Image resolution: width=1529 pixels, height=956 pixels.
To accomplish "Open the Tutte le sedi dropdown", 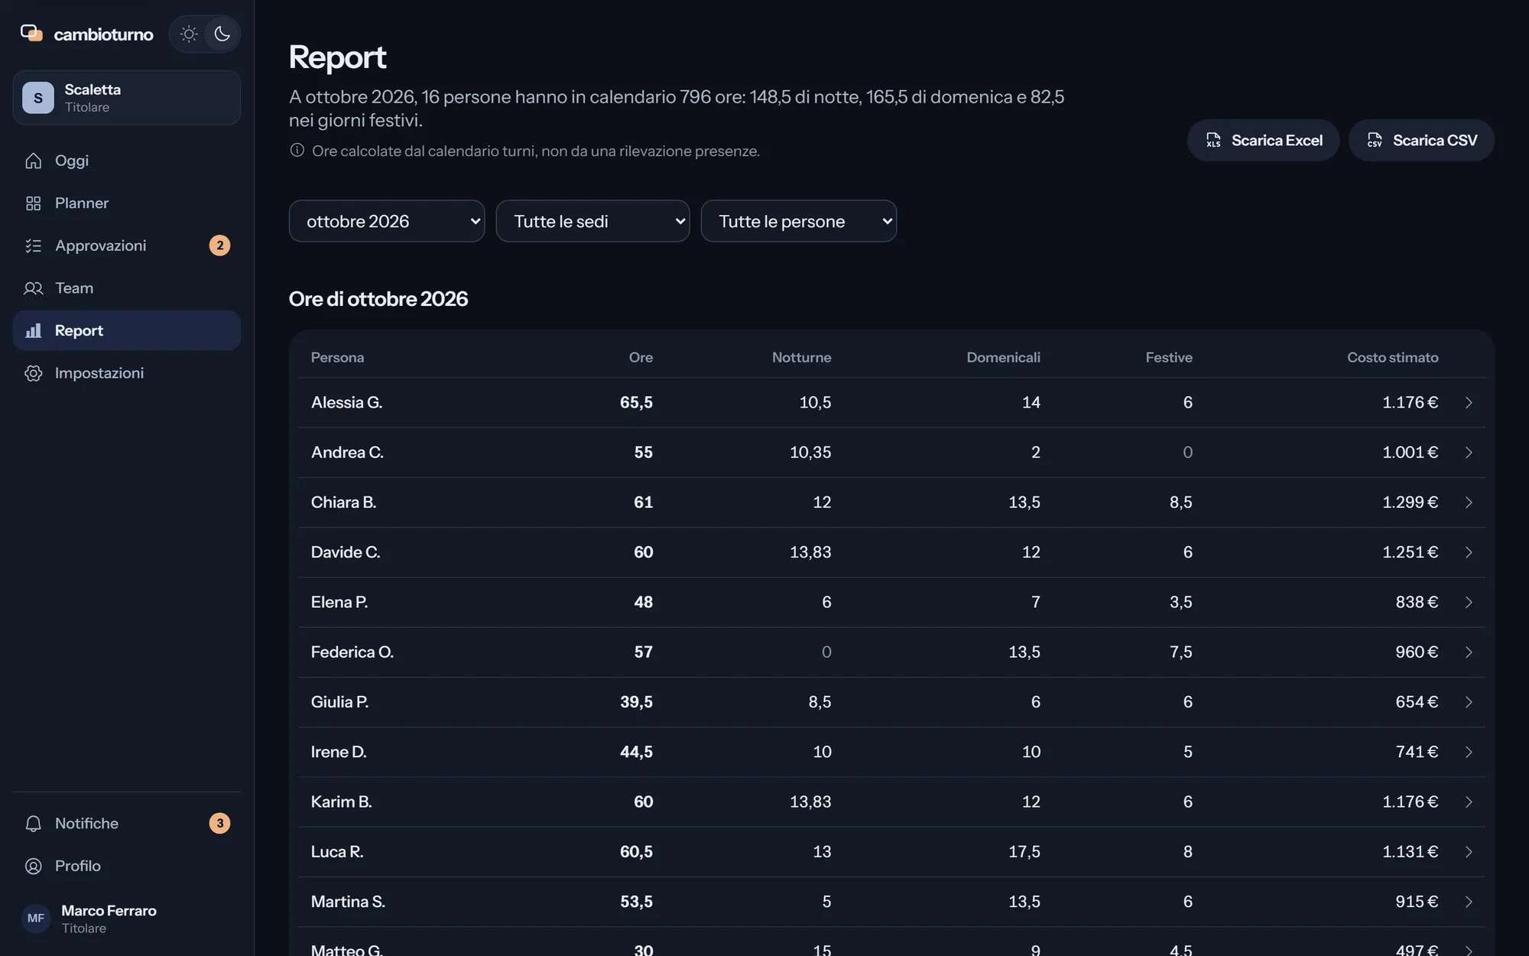I will [592, 221].
